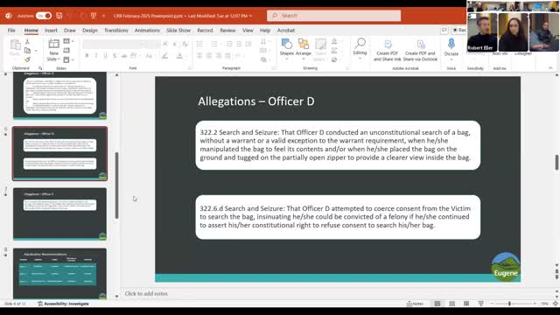560x315 pixels.
Task: Start the Dictate microphone
Action: coord(451,47)
